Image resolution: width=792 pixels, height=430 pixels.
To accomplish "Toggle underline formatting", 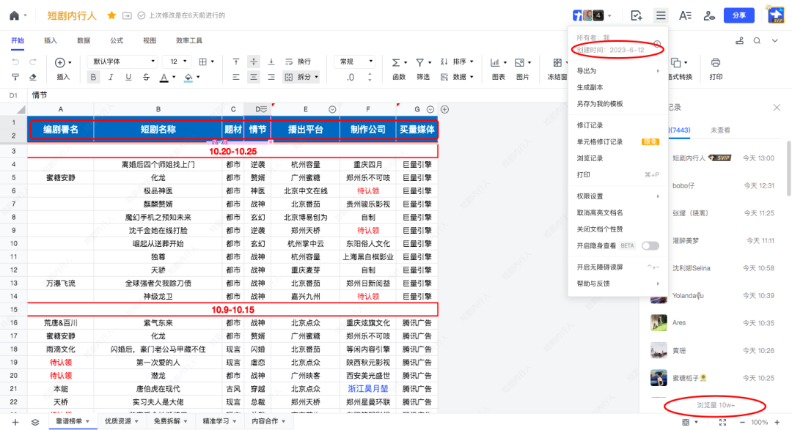I will 128,77.
